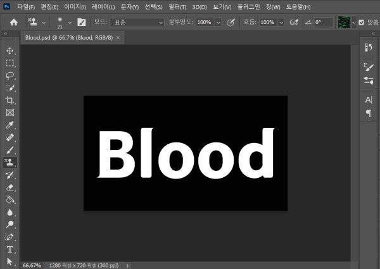Select the Blood.psd document tab
Viewport: 380px width, 269px height.
[x=69, y=38]
